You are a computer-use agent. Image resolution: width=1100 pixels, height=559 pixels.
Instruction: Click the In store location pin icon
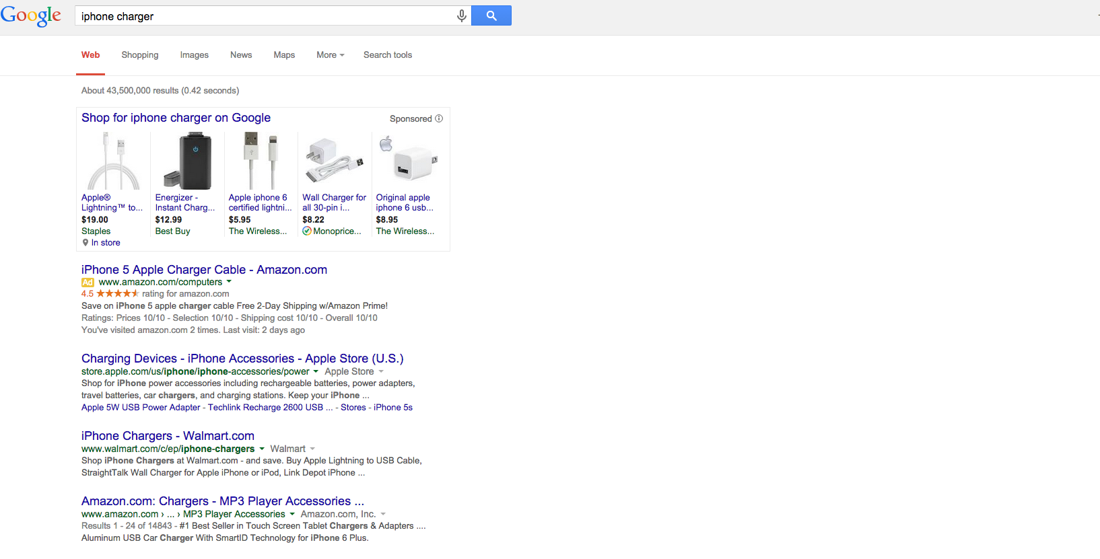point(85,243)
